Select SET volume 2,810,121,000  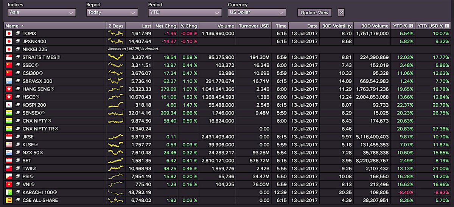tap(218, 161)
